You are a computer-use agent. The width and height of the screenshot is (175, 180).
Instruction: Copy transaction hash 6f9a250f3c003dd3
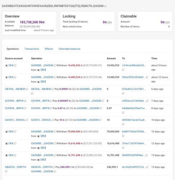point(147,77)
